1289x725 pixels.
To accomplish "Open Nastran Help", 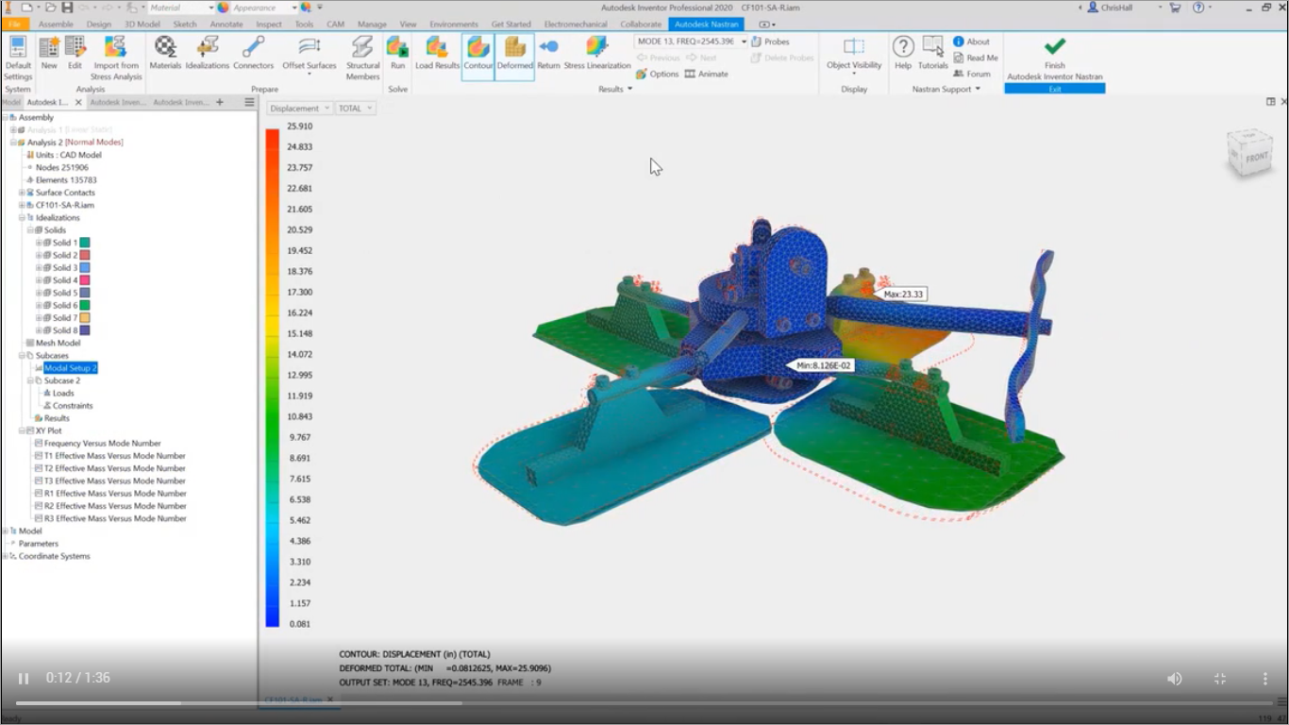I will (x=903, y=54).
